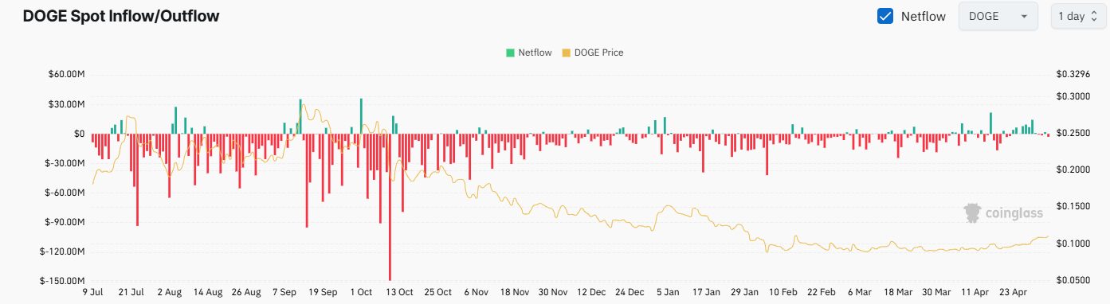This screenshot has width=1110, height=304.
Task: Open the DOGE coin dropdown
Action: [998, 16]
